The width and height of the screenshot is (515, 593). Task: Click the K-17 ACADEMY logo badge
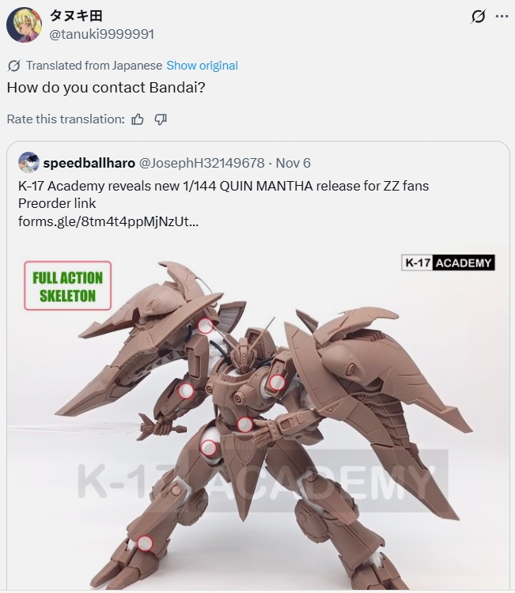tap(448, 263)
